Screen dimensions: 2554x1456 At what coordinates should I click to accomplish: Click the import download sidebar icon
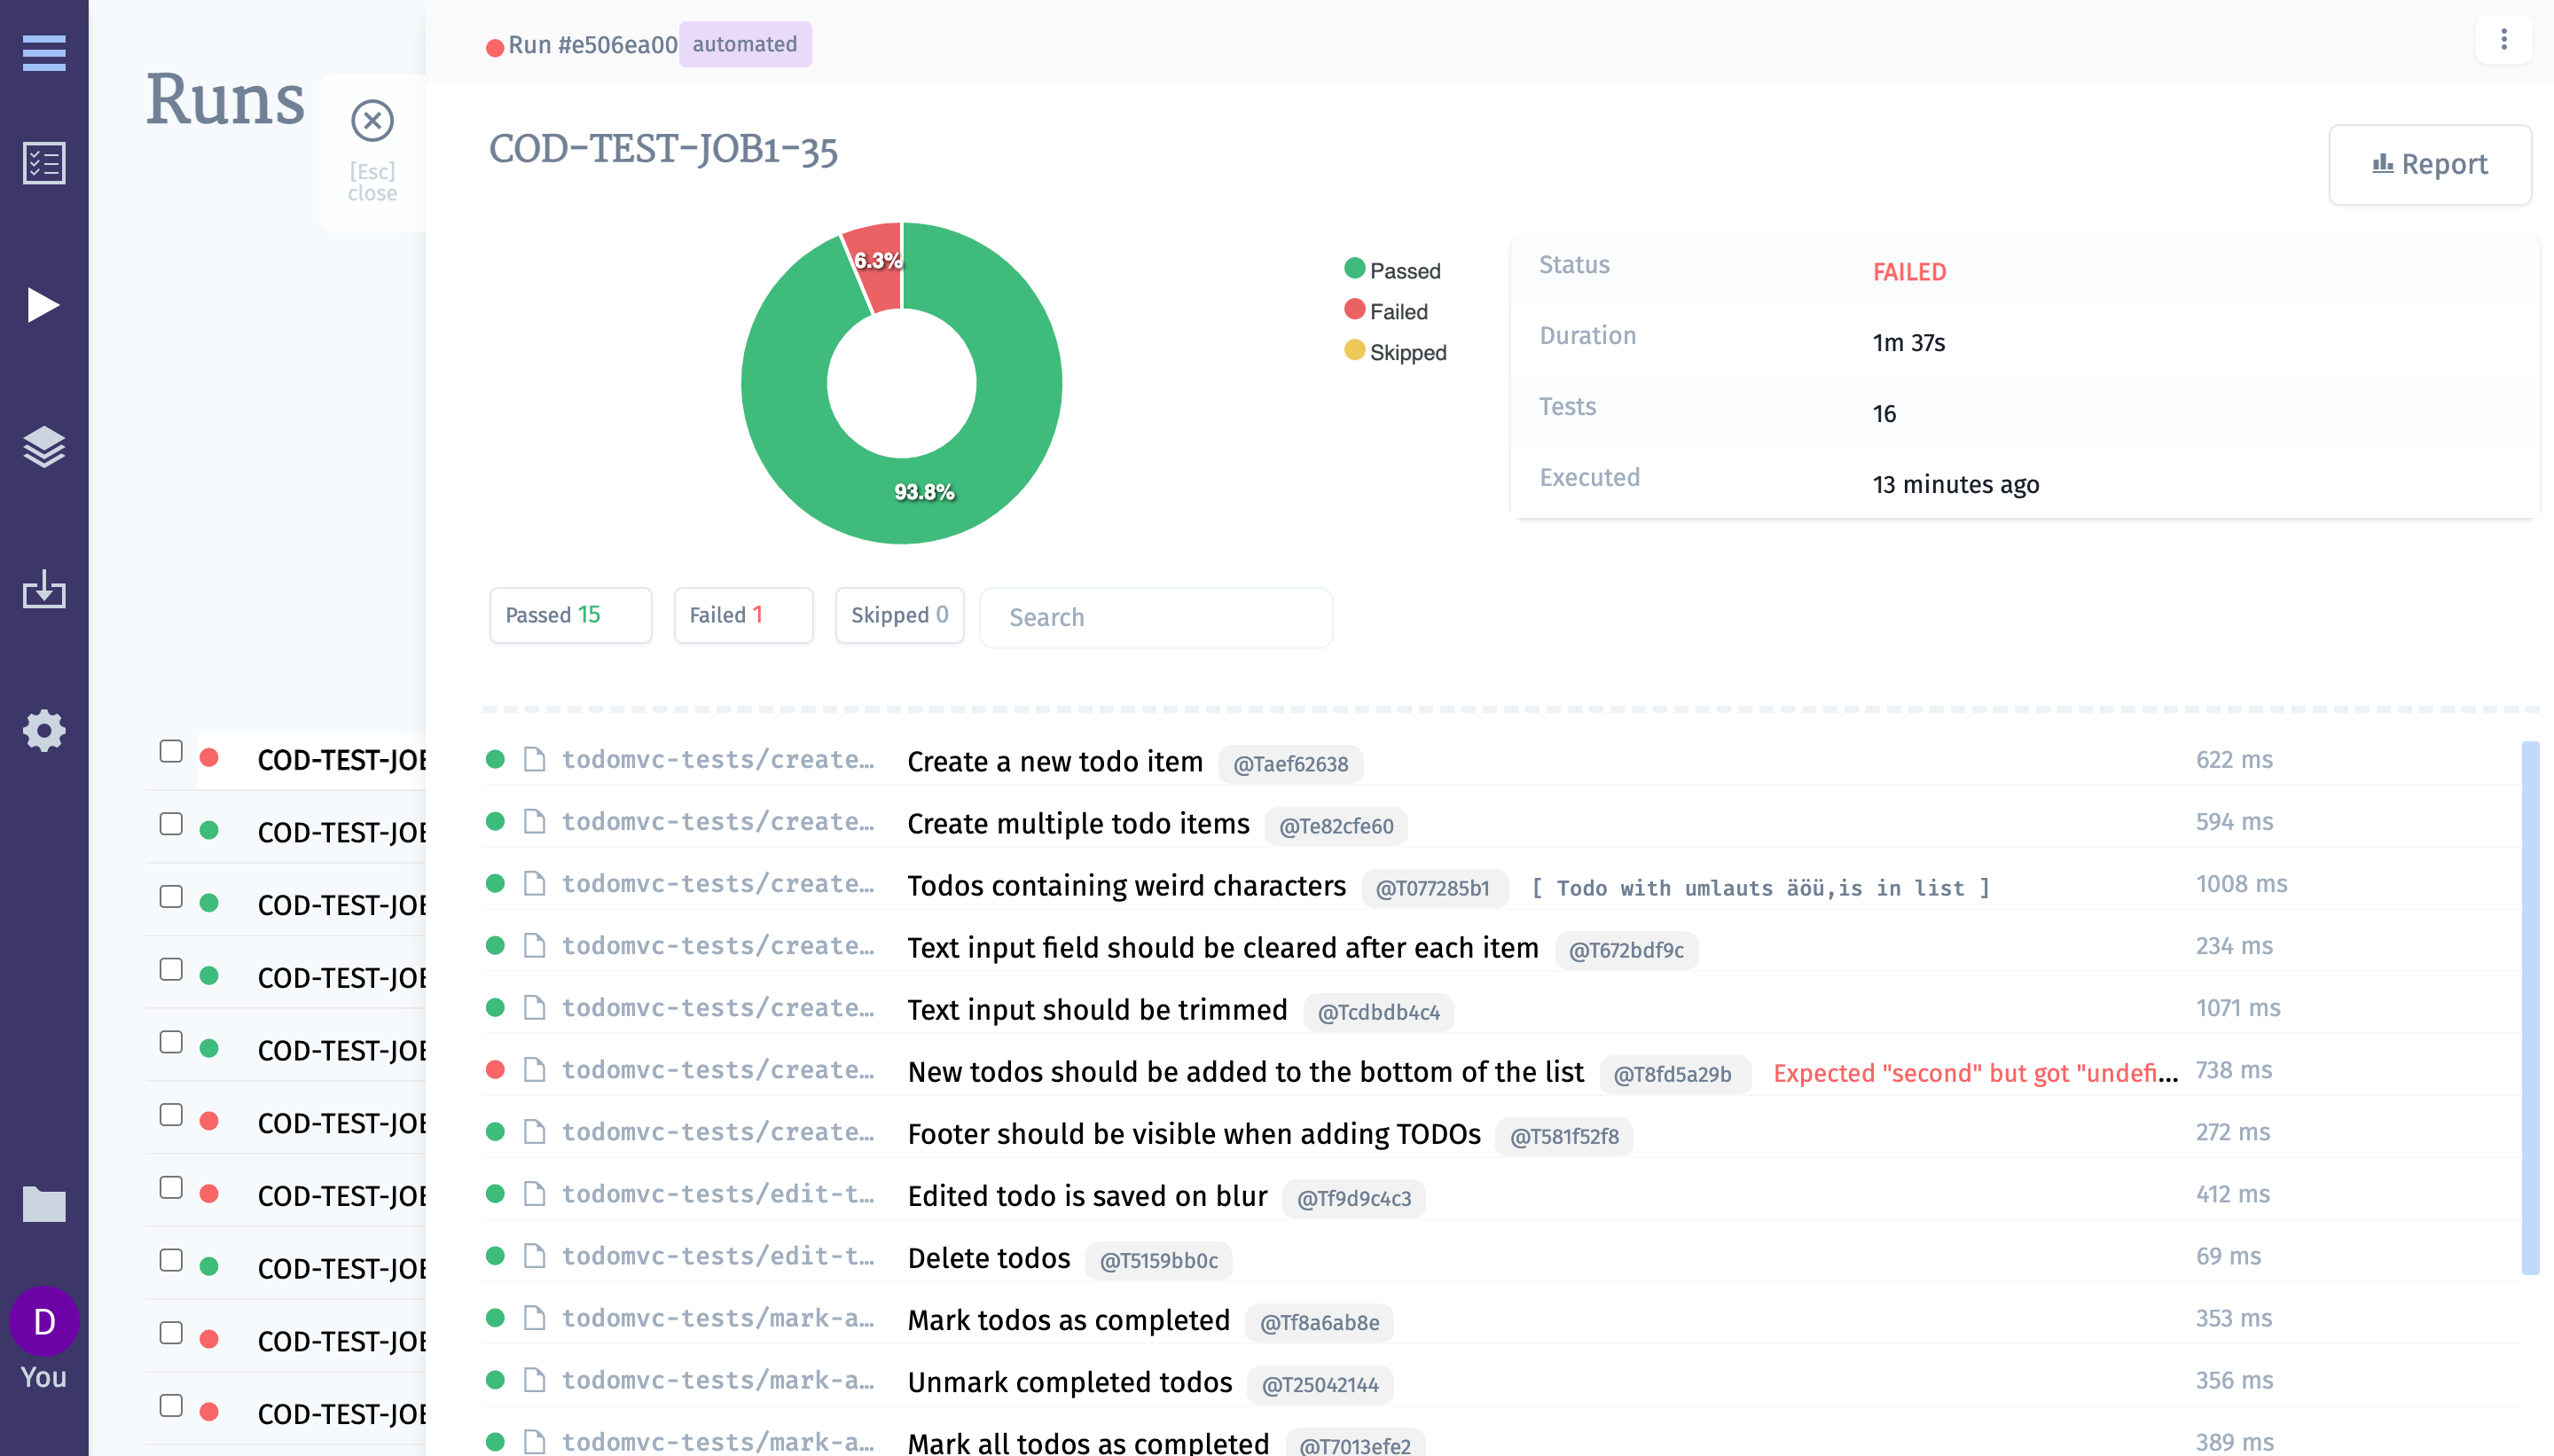pos(44,589)
